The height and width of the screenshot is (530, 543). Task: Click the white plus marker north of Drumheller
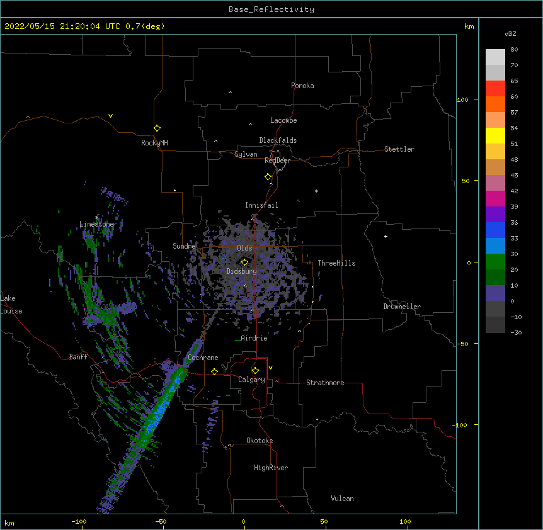pyautogui.click(x=386, y=236)
